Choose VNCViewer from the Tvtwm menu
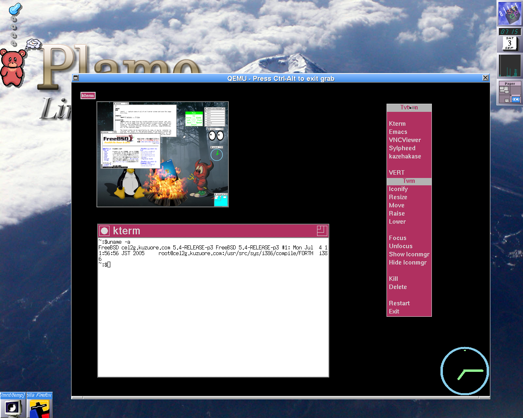This screenshot has width=523, height=418. tap(409, 140)
